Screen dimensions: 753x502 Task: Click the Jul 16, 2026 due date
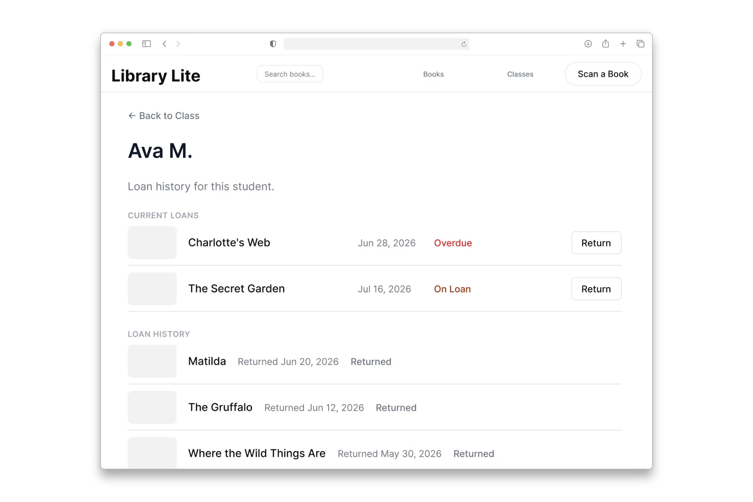coord(384,289)
